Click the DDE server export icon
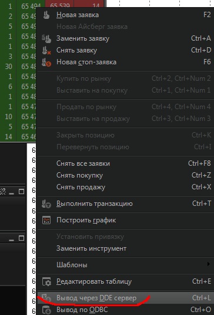The image size is (214, 315). pos(46,298)
